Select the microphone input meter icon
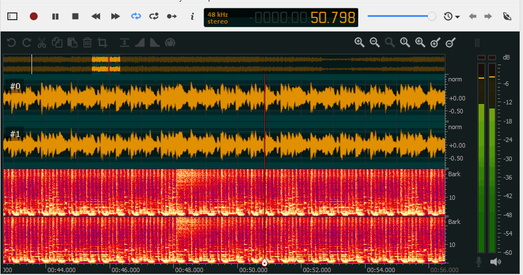523x275 pixels. click(479, 262)
